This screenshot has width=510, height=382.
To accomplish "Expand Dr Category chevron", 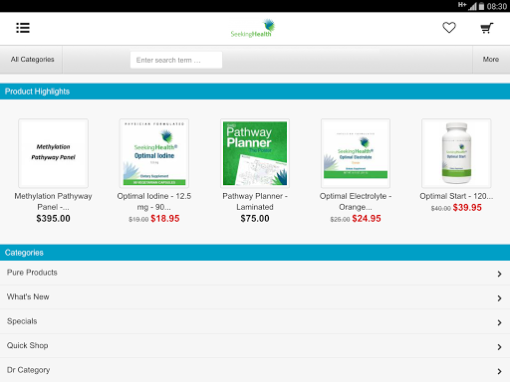I will point(499,371).
